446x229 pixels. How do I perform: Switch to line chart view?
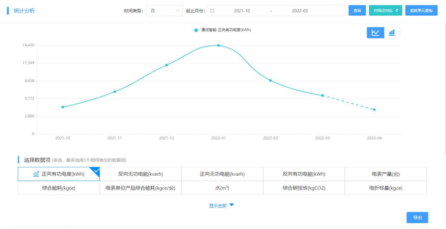click(376, 33)
